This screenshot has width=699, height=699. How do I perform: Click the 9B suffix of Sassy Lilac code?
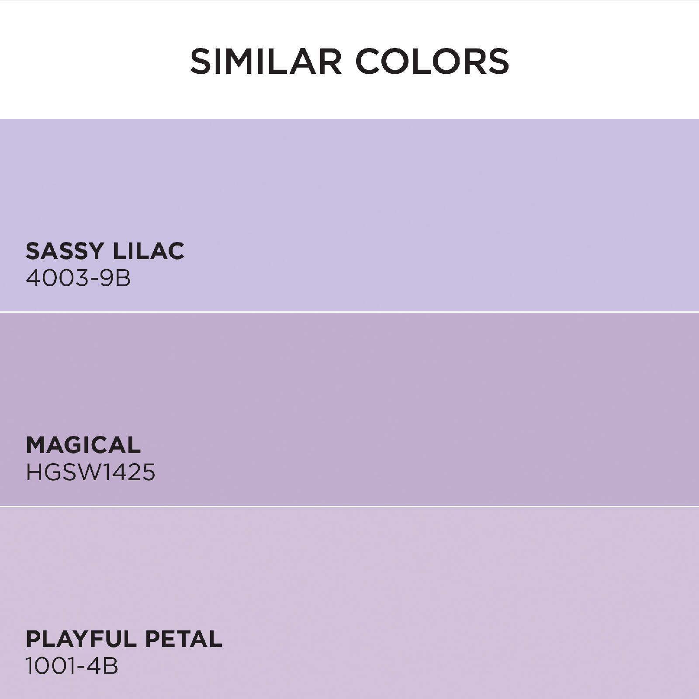[x=116, y=278]
